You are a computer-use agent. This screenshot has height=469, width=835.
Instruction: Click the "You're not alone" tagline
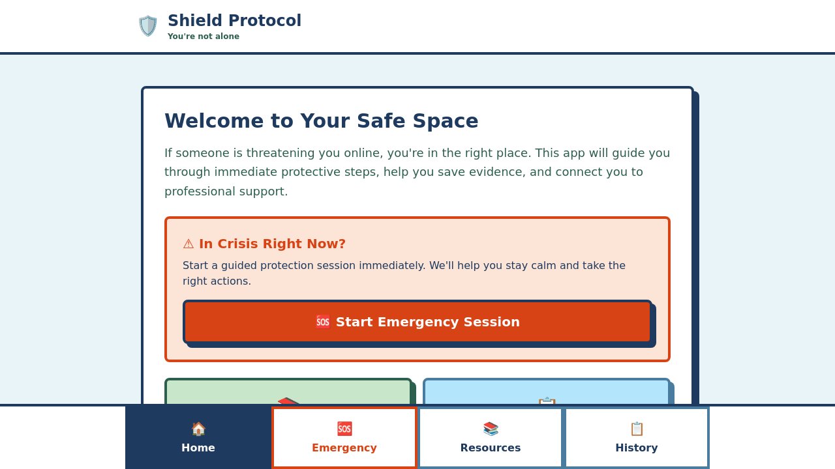tap(204, 36)
